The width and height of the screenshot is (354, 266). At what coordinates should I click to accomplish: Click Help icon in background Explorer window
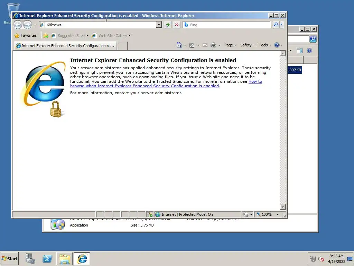pos(309,51)
